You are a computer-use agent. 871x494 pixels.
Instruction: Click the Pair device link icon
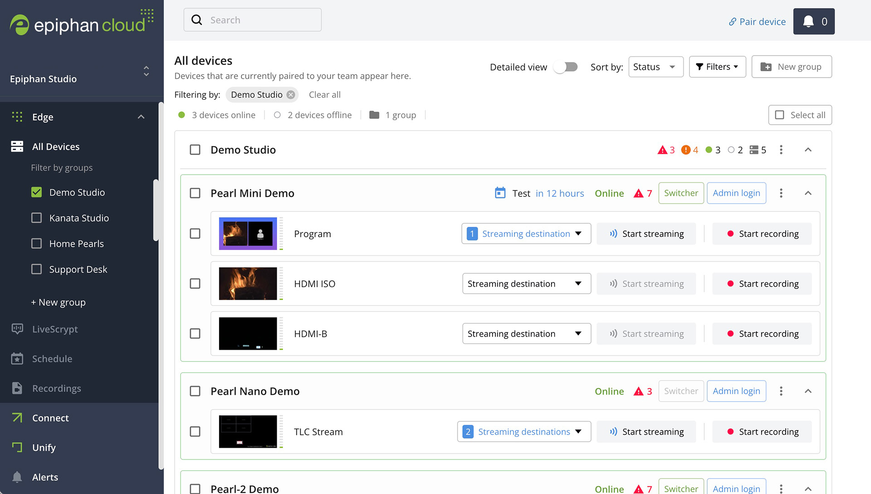coord(732,22)
